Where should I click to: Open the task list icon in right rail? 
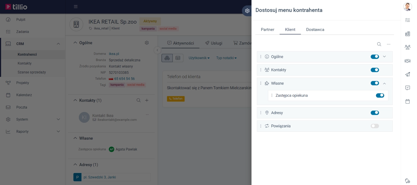pos(407,20)
